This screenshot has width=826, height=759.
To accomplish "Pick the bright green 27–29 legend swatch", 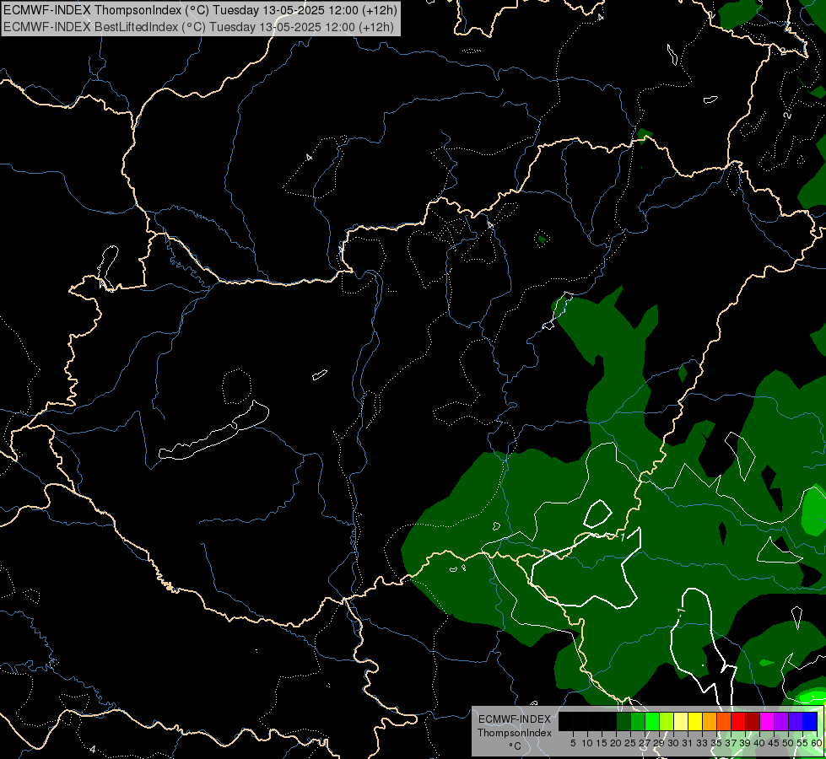I will pos(652,721).
